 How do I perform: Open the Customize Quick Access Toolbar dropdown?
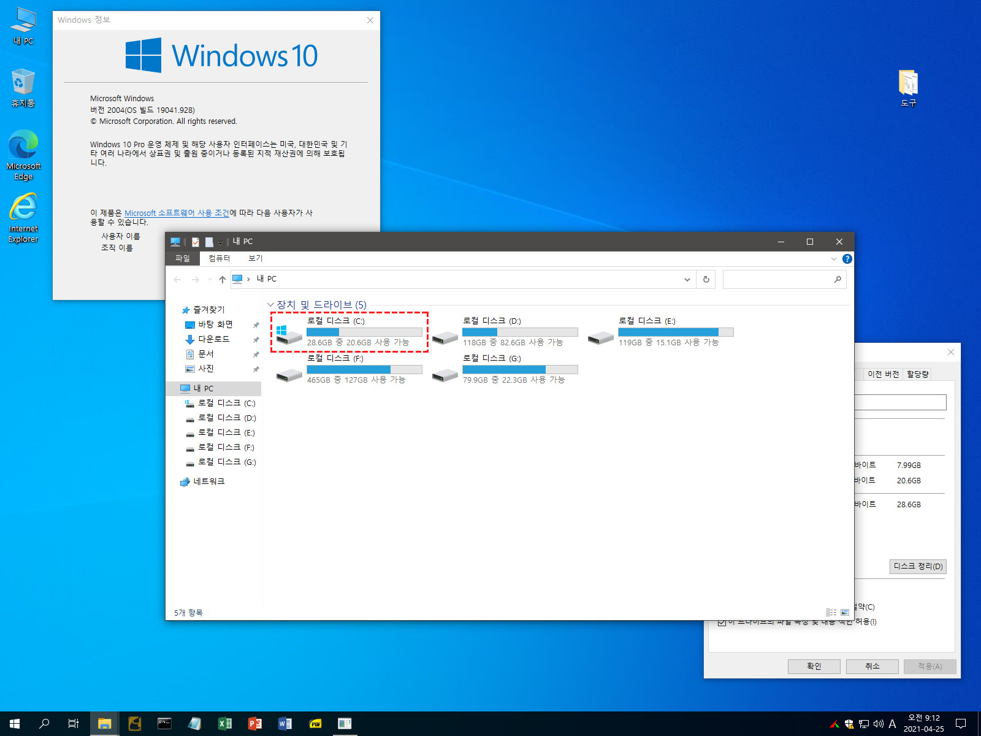coord(220,242)
